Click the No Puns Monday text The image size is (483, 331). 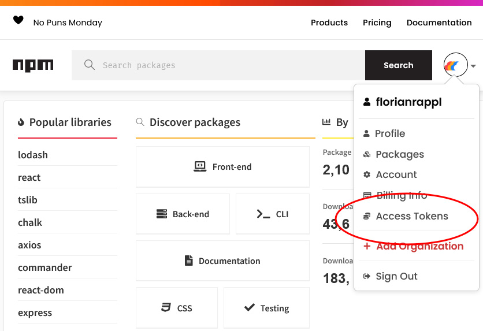[68, 23]
